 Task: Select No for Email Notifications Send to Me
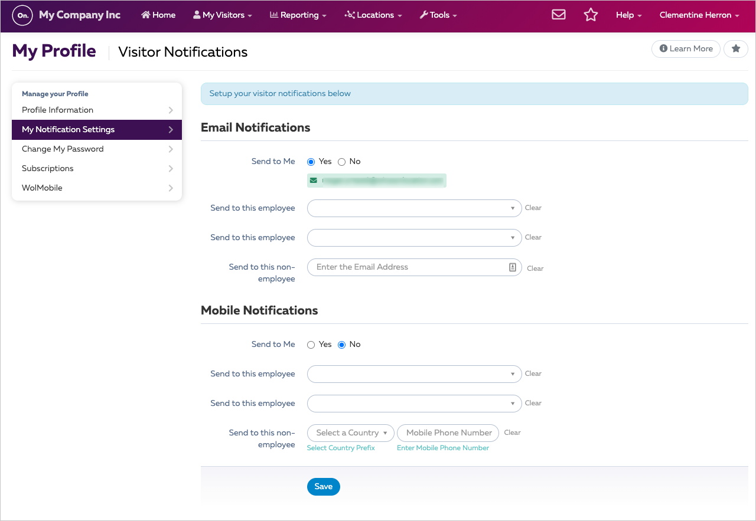coord(341,162)
